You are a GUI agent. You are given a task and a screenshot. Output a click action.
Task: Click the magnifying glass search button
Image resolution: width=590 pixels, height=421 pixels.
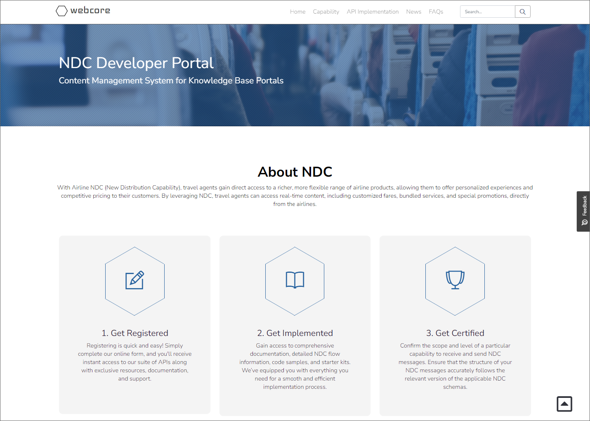[x=522, y=12]
